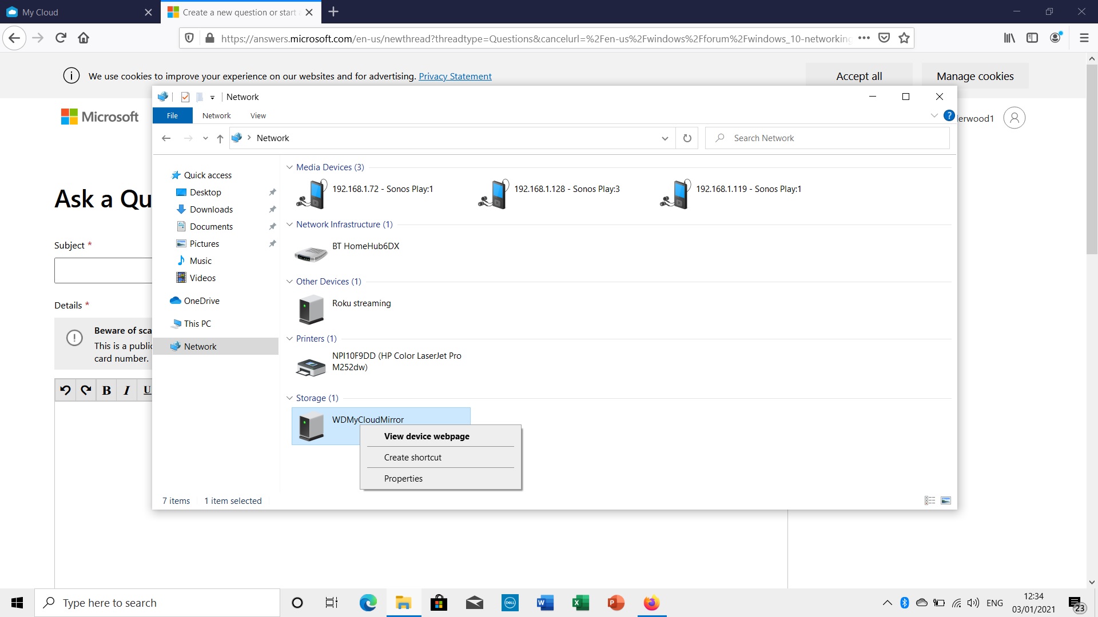Toggle bold formatting in Details editor
Viewport: 1098px width, 617px height.
coord(106,390)
